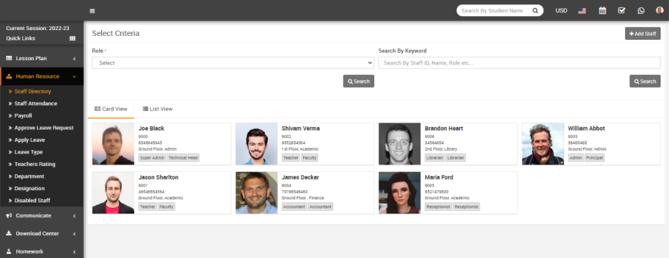Screen dimensions: 669x258
Task: Click the Lesson Plan list icon
Action: pyautogui.click(x=9, y=58)
